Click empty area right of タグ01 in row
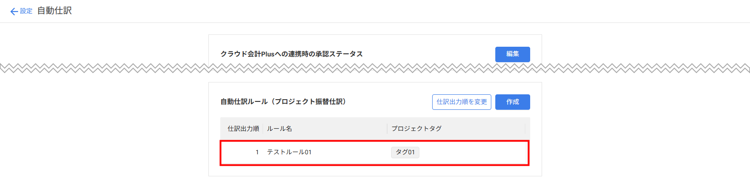Viewport: 750px width, 190px height. (x=472, y=152)
